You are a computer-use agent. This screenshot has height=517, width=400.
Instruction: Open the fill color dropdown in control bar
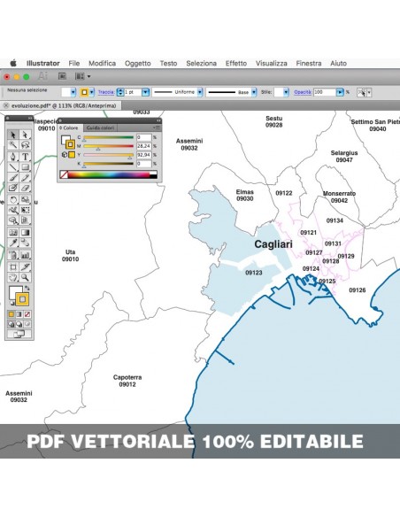73,92
